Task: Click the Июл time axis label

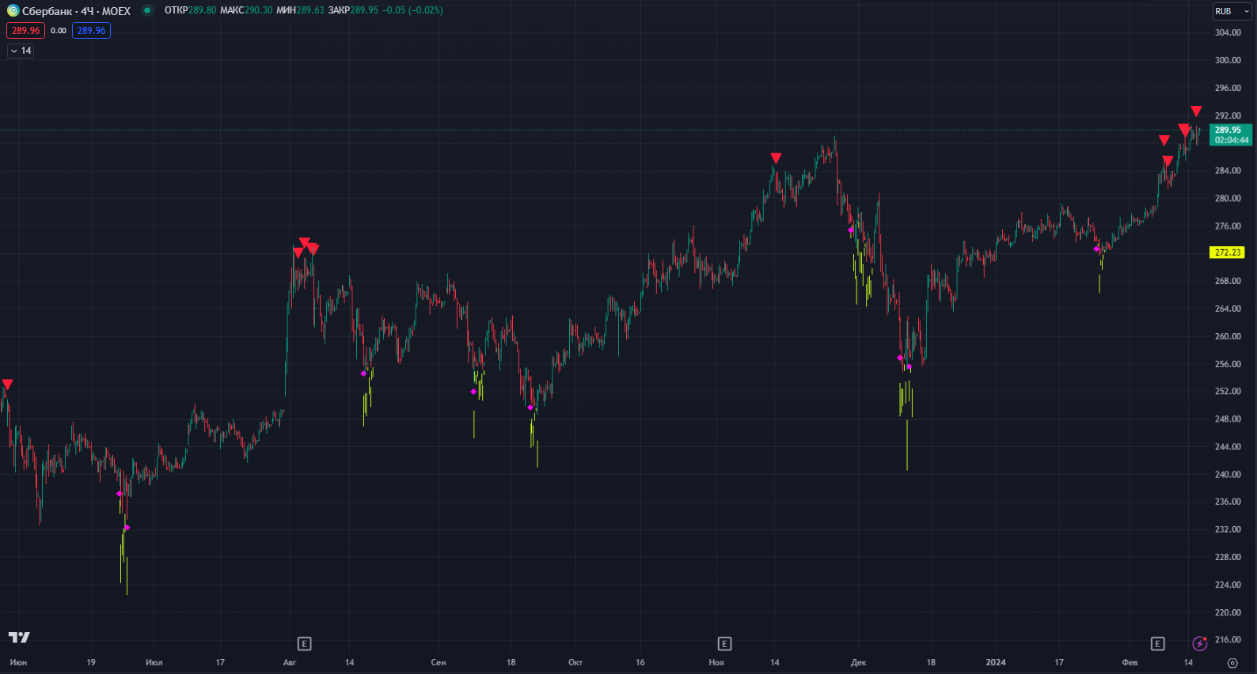Action: coord(154,662)
